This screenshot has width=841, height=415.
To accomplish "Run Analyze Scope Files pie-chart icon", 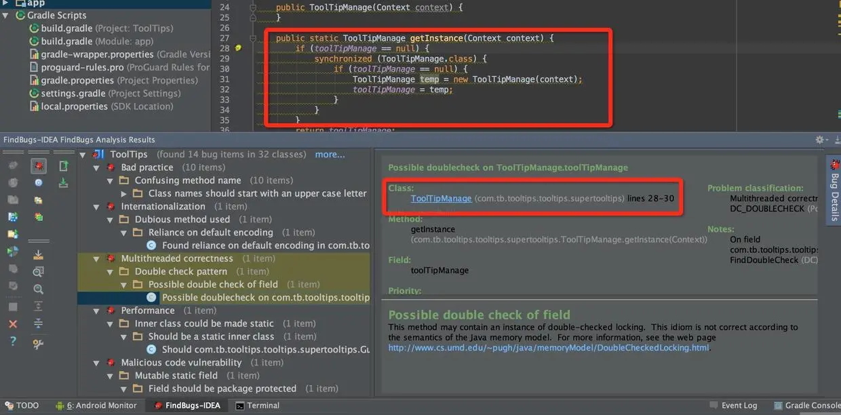I will pos(13,252).
